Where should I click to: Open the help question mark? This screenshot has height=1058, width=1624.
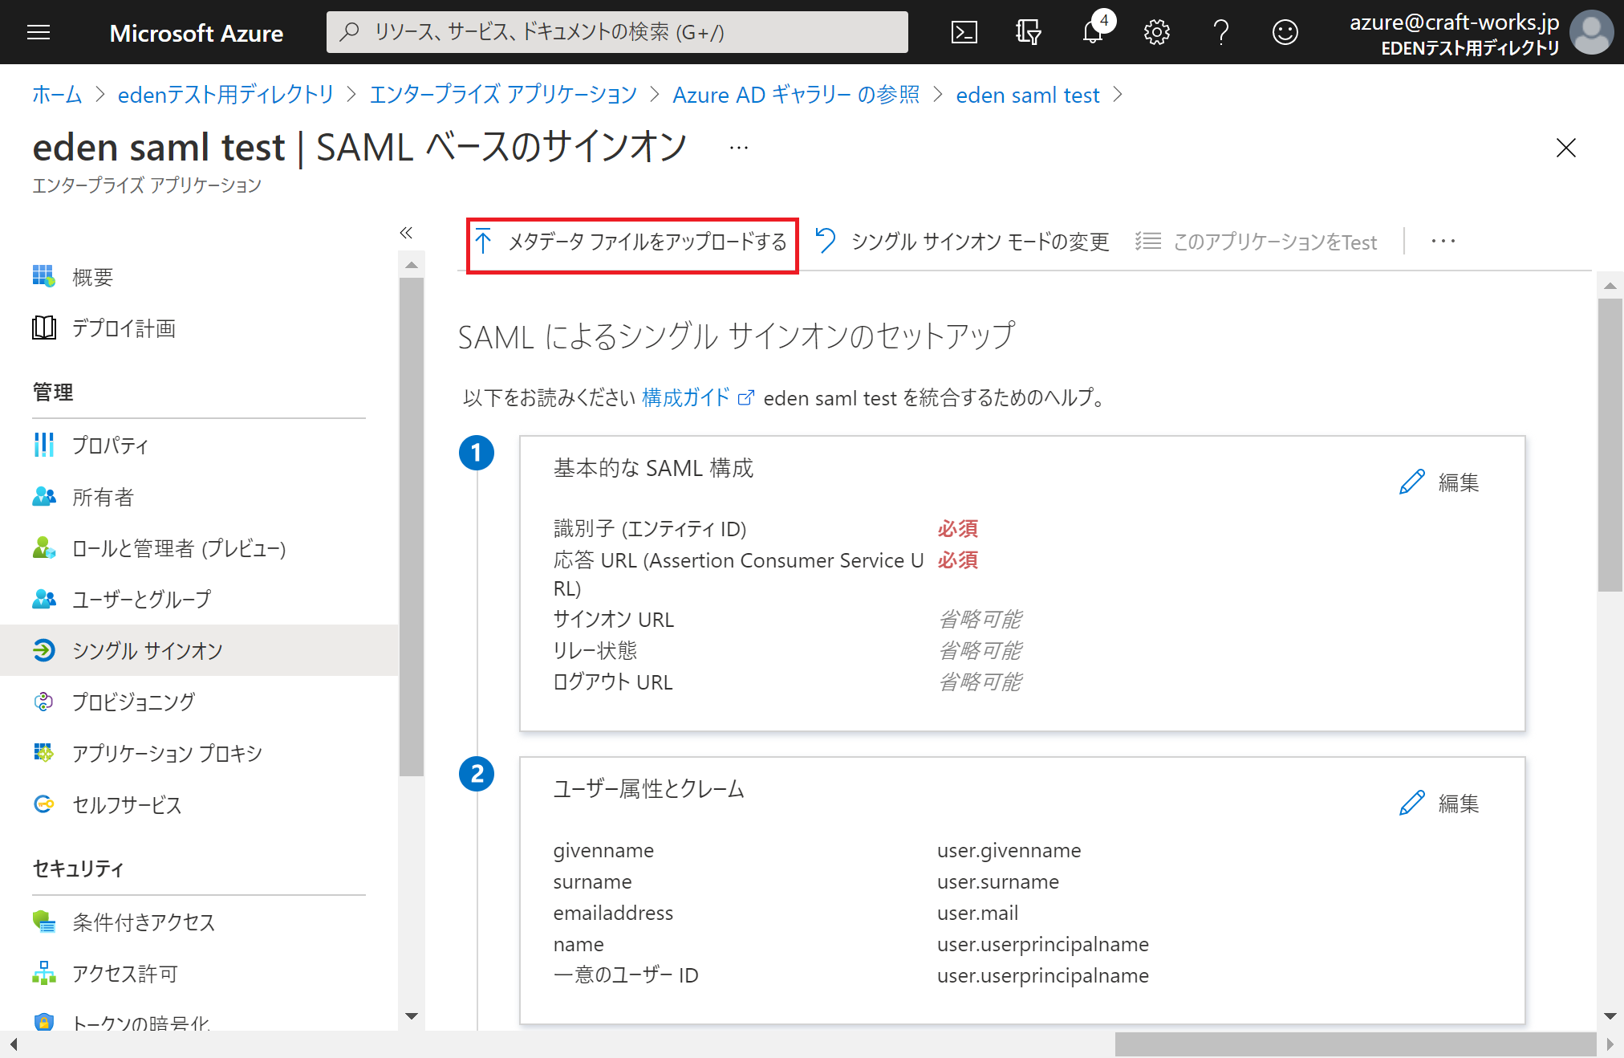tap(1220, 32)
